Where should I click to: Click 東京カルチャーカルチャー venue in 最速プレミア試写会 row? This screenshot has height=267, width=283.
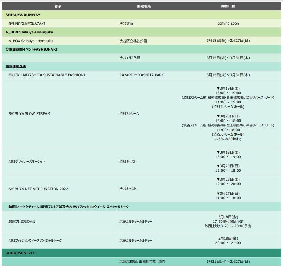coord(136,222)
